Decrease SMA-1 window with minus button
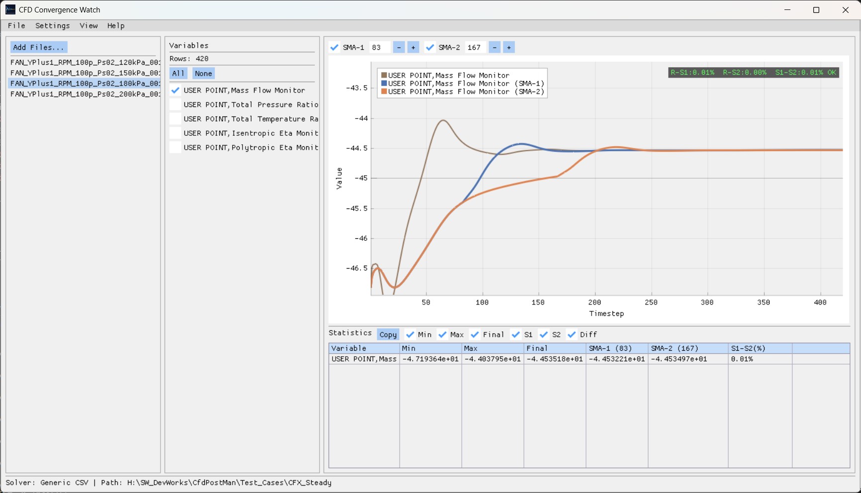The image size is (861, 493). pyautogui.click(x=399, y=47)
